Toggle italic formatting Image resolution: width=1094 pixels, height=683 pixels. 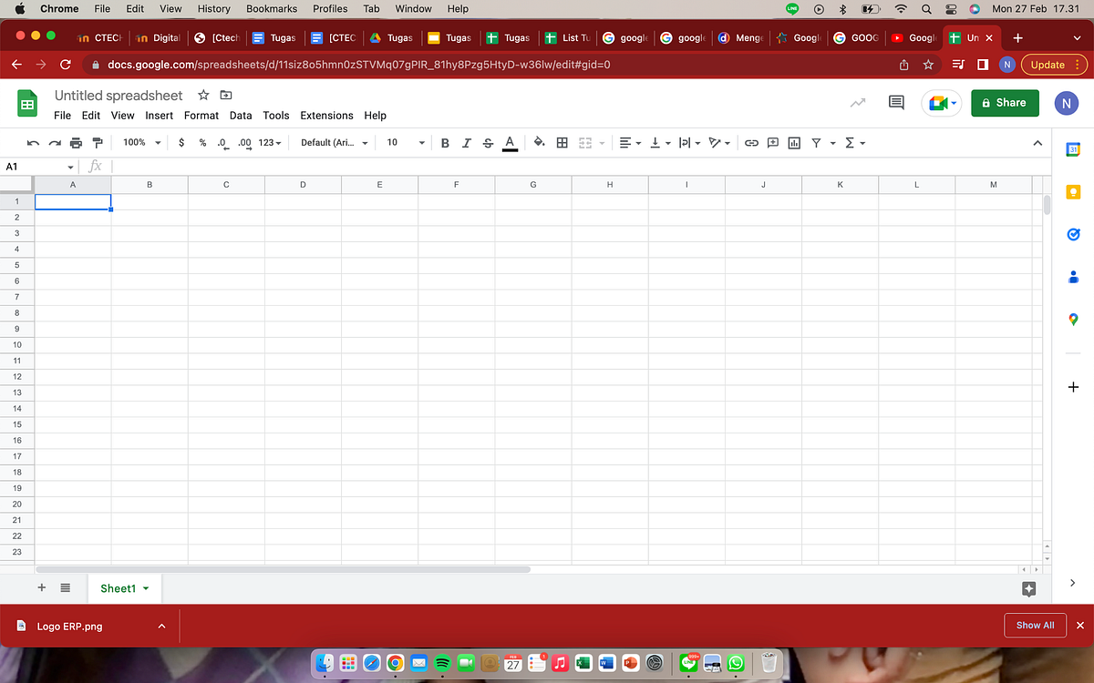(x=466, y=143)
